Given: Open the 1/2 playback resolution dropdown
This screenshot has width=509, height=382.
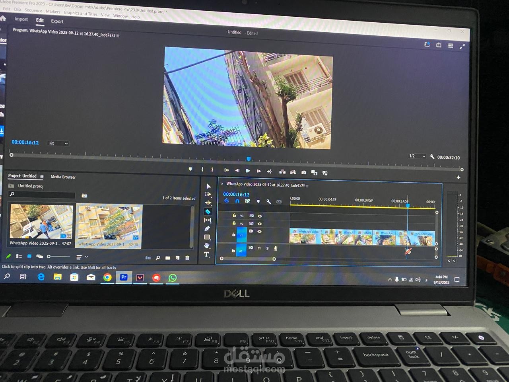Looking at the screenshot, I should [x=417, y=156].
